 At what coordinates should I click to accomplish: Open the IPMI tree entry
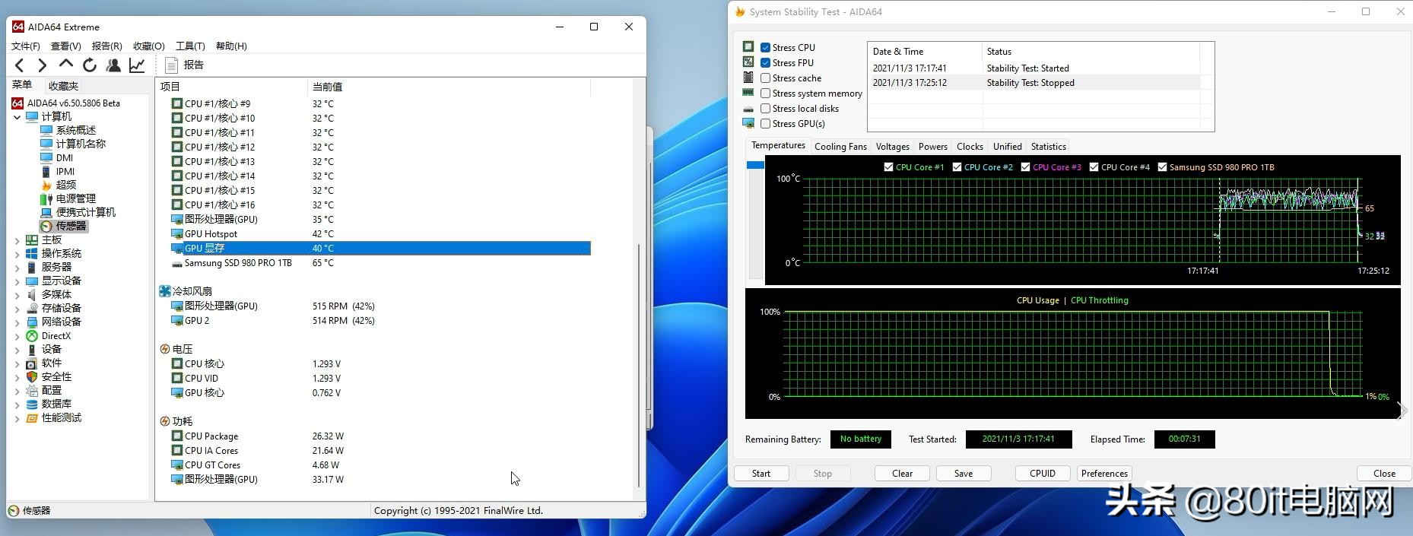click(65, 171)
